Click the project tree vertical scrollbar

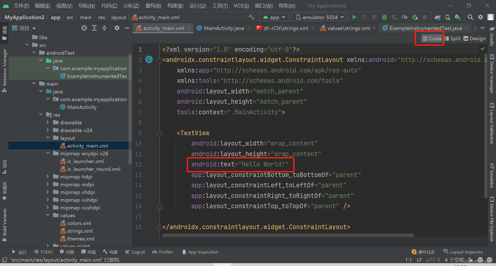click(x=130, y=108)
